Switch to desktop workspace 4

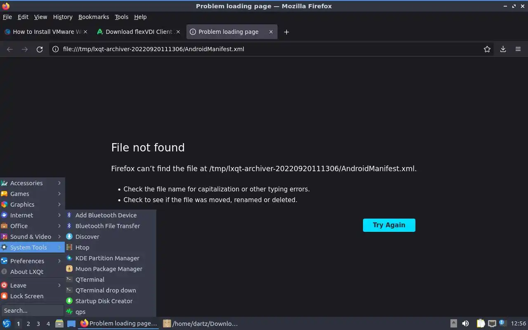(48, 324)
